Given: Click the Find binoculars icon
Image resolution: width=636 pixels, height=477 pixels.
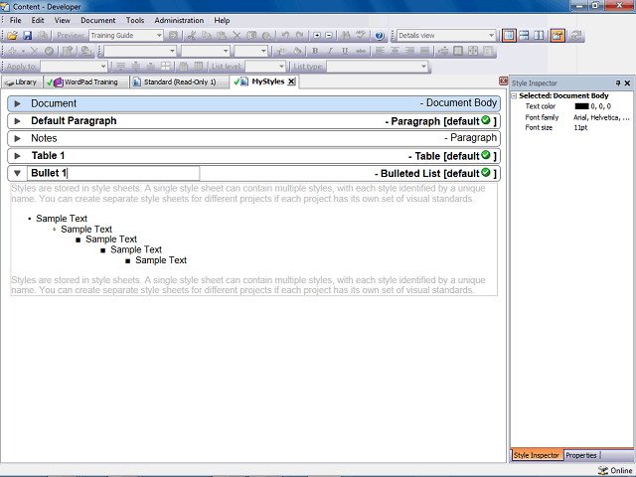Looking at the screenshot, I should pyautogui.click(x=346, y=36).
